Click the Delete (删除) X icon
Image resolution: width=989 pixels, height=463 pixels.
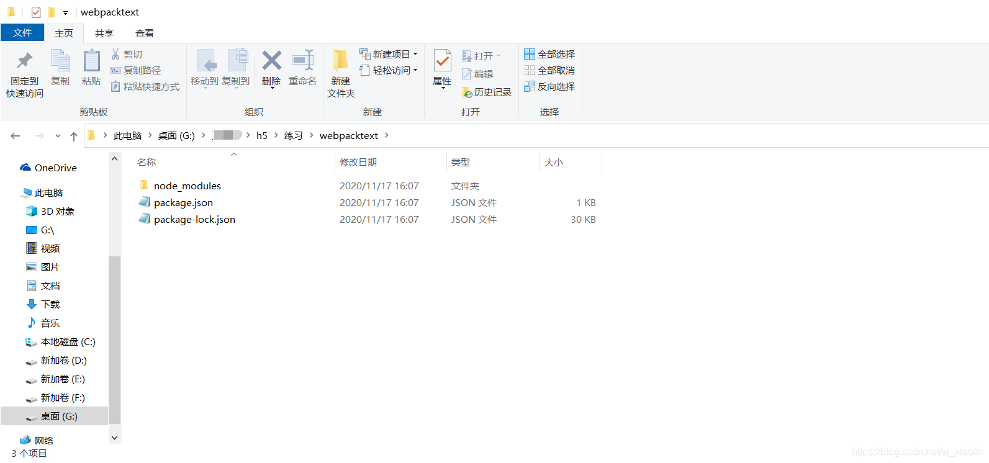271,60
